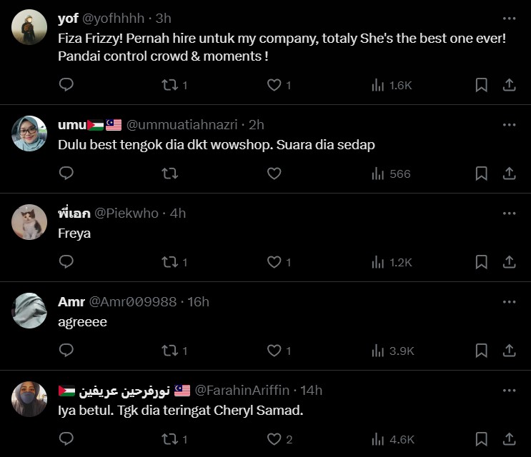Reply to the Freya tweet
The image size is (531, 457).
pyautogui.click(x=66, y=262)
